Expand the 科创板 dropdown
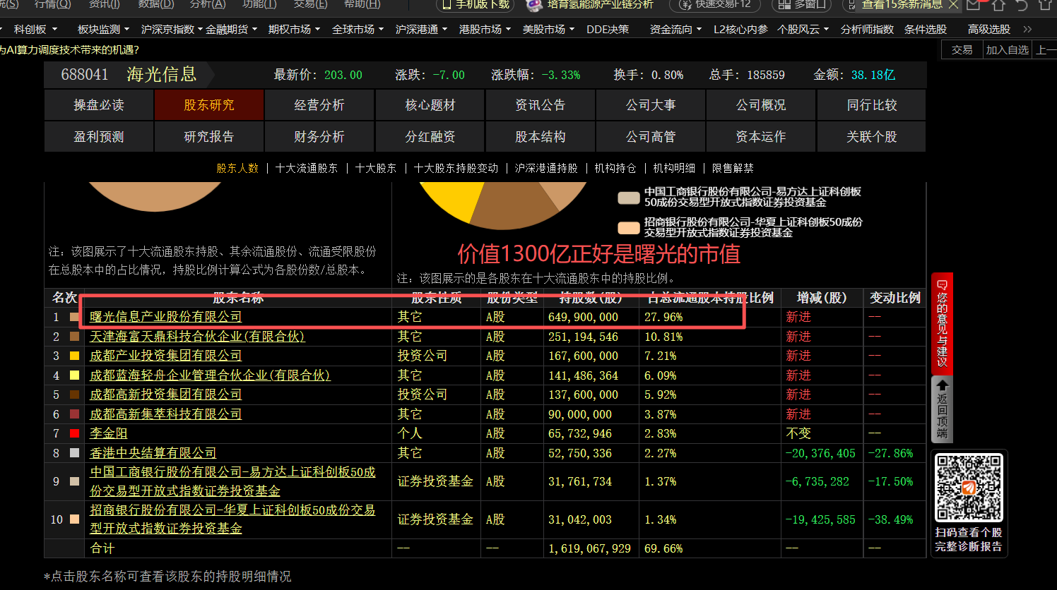The width and height of the screenshot is (1057, 590). point(35,29)
